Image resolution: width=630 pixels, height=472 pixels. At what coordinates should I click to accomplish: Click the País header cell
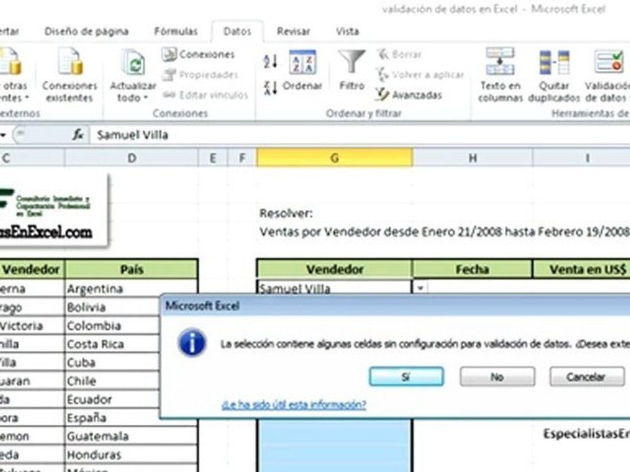[x=131, y=269]
